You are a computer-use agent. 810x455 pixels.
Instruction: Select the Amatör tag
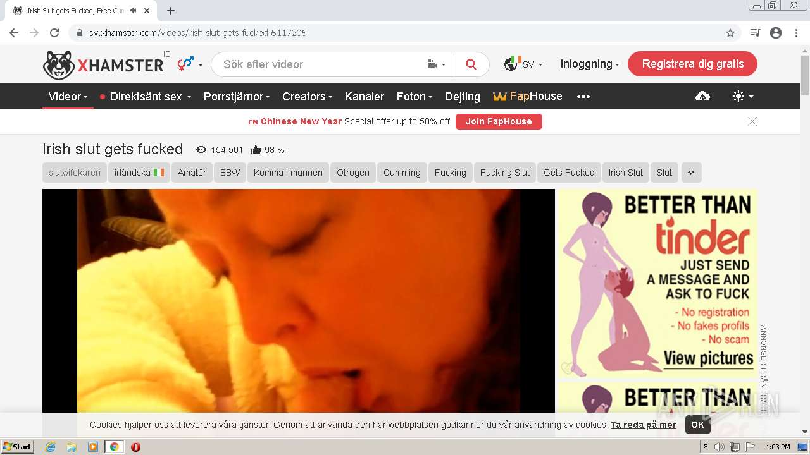click(192, 173)
